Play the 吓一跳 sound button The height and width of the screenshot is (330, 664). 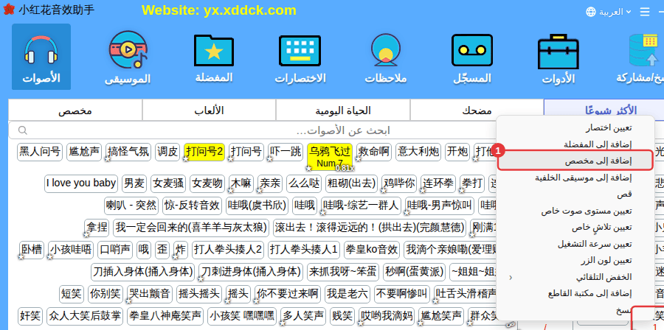click(286, 152)
